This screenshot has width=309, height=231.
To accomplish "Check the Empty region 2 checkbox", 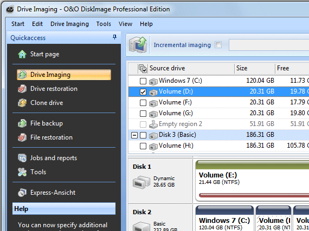I will coord(143,124).
